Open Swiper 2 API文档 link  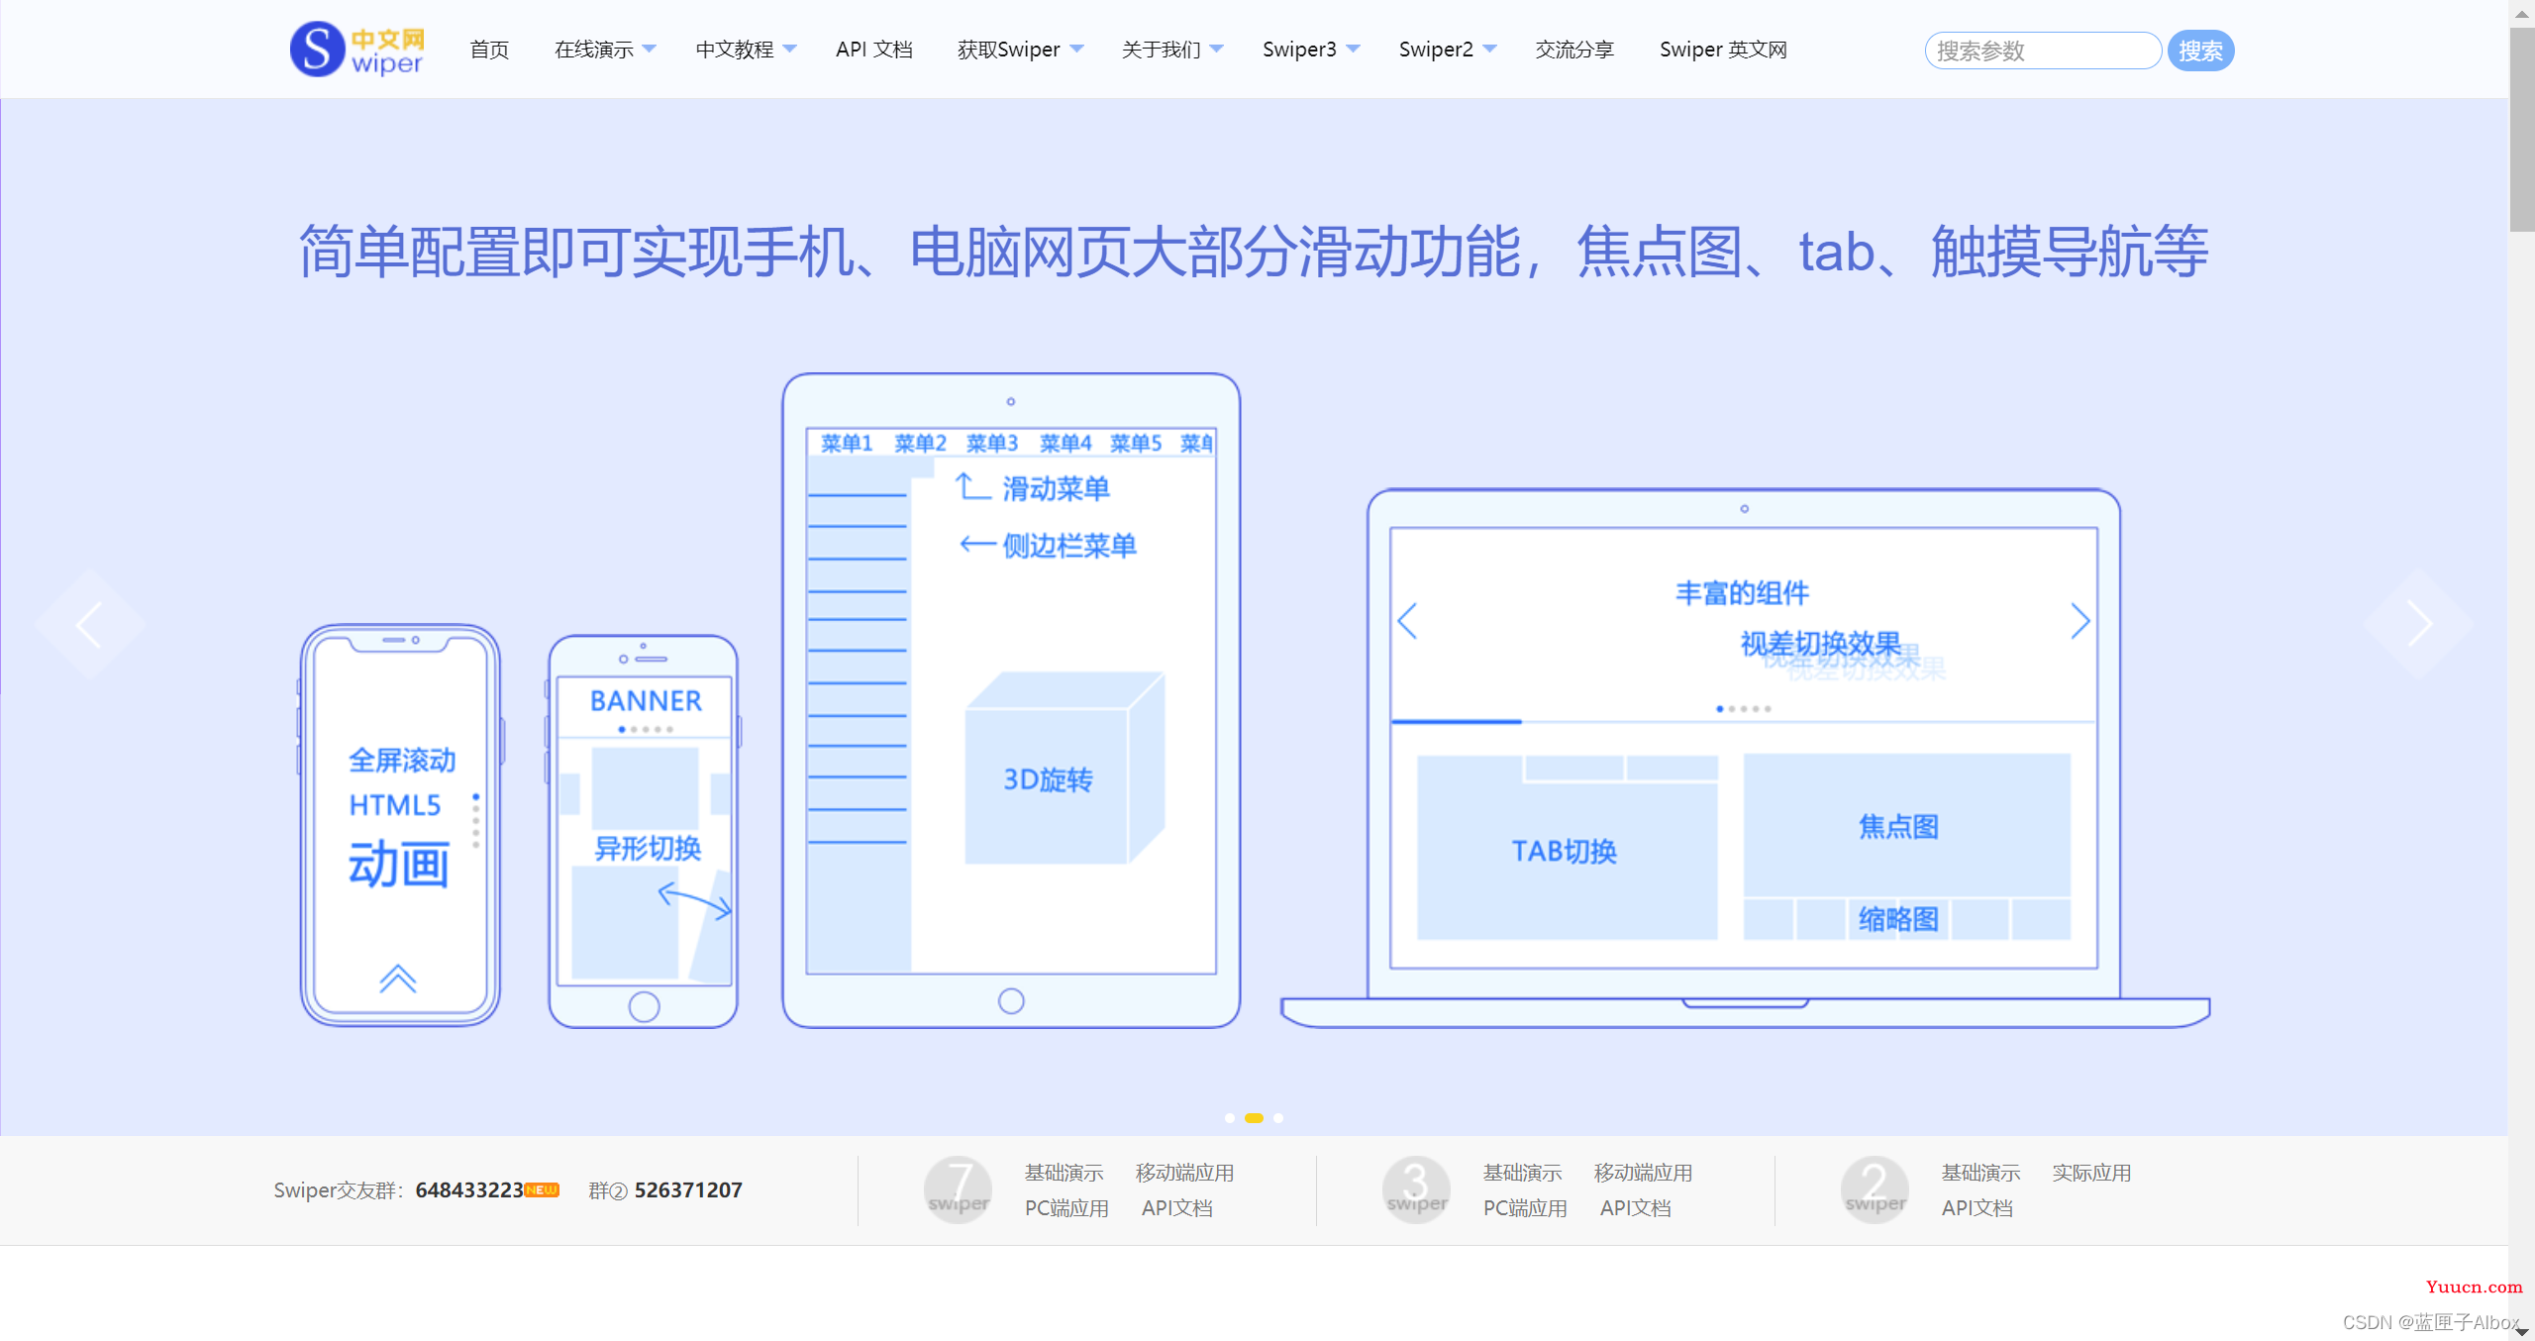[1977, 1208]
